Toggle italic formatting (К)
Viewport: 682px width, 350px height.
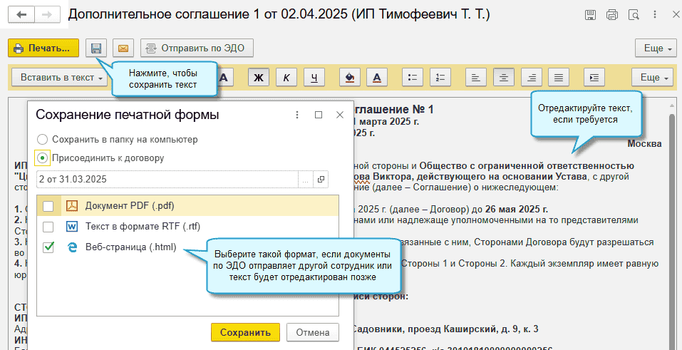(286, 77)
